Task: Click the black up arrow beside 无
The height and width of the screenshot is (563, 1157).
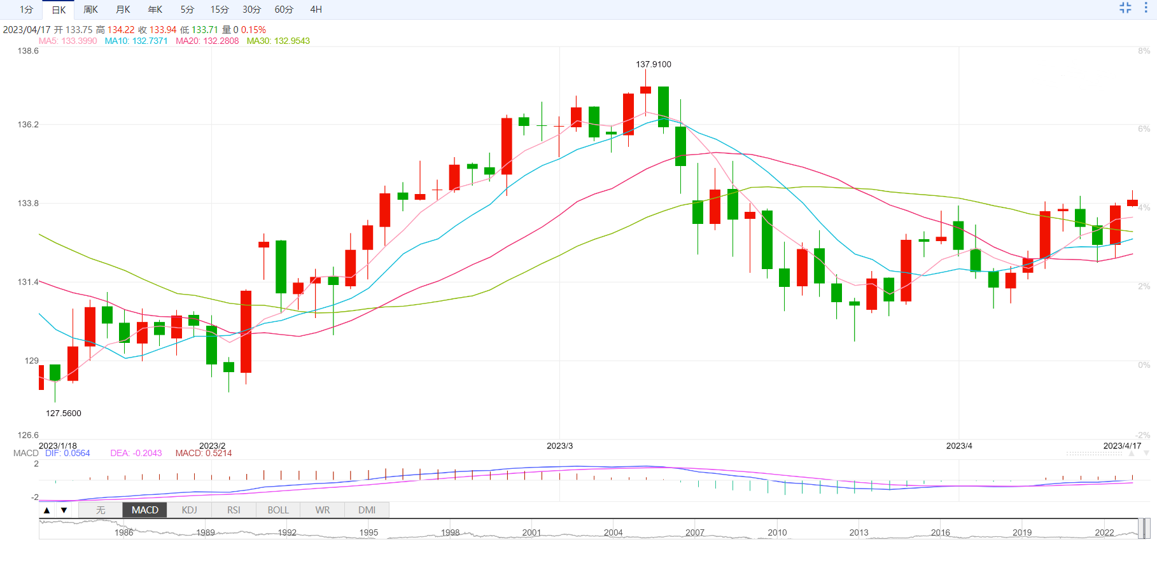Action: [x=46, y=510]
